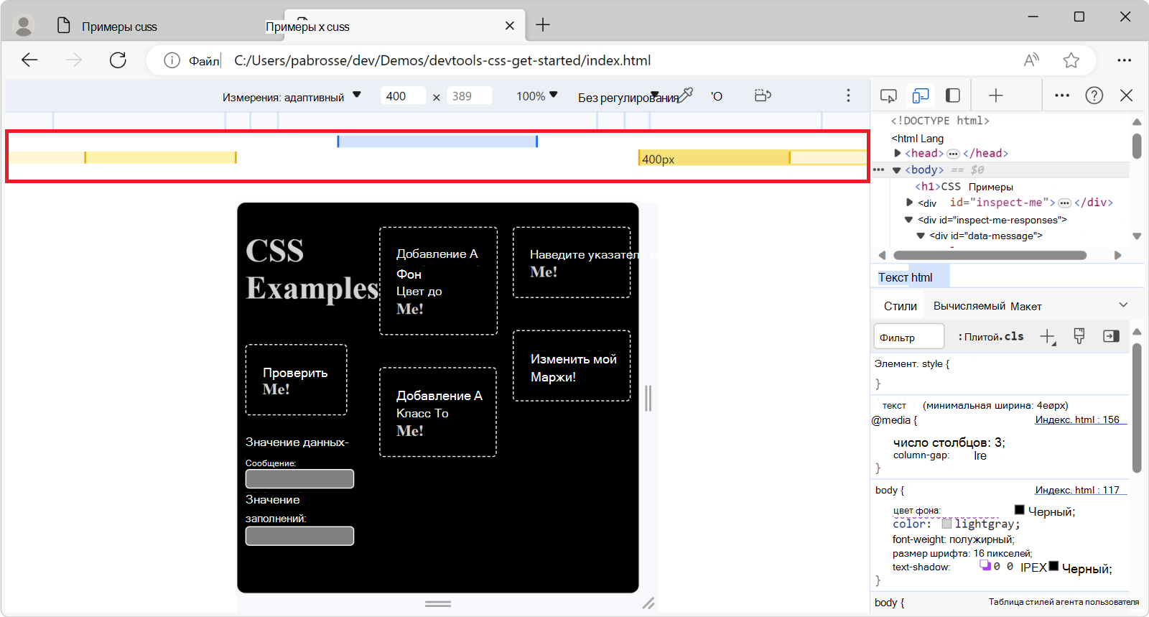The image size is (1149, 617).
Task: Open a new browser tab with plus
Action: 543,25
